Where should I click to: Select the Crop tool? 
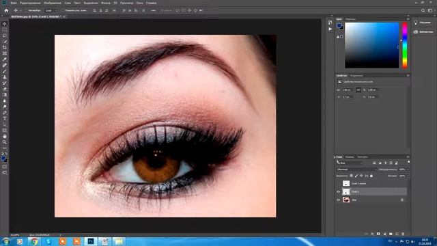tap(5, 47)
